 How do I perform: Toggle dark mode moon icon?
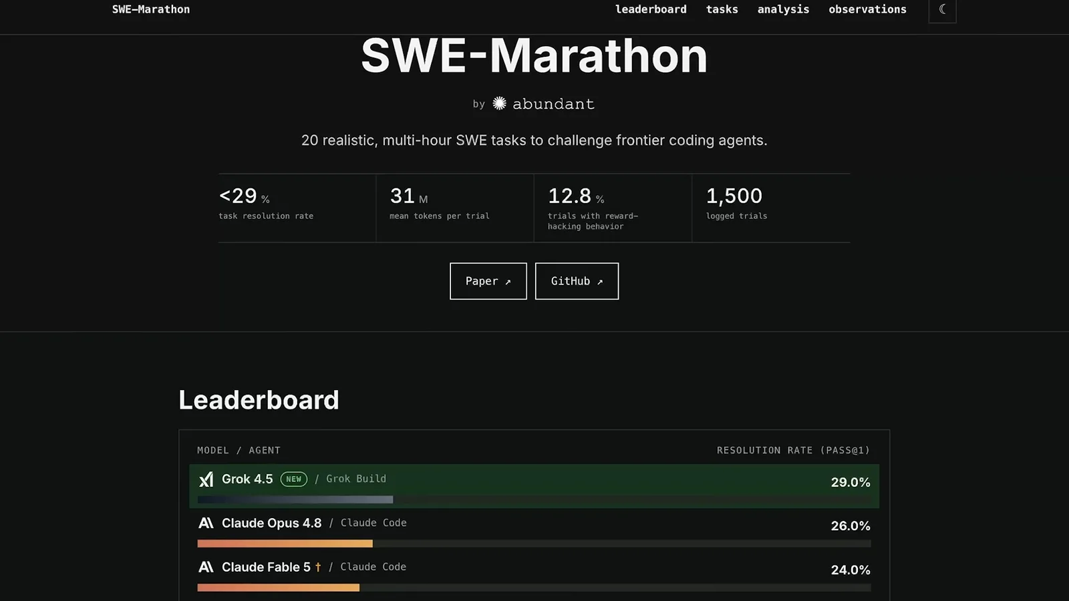click(x=942, y=9)
